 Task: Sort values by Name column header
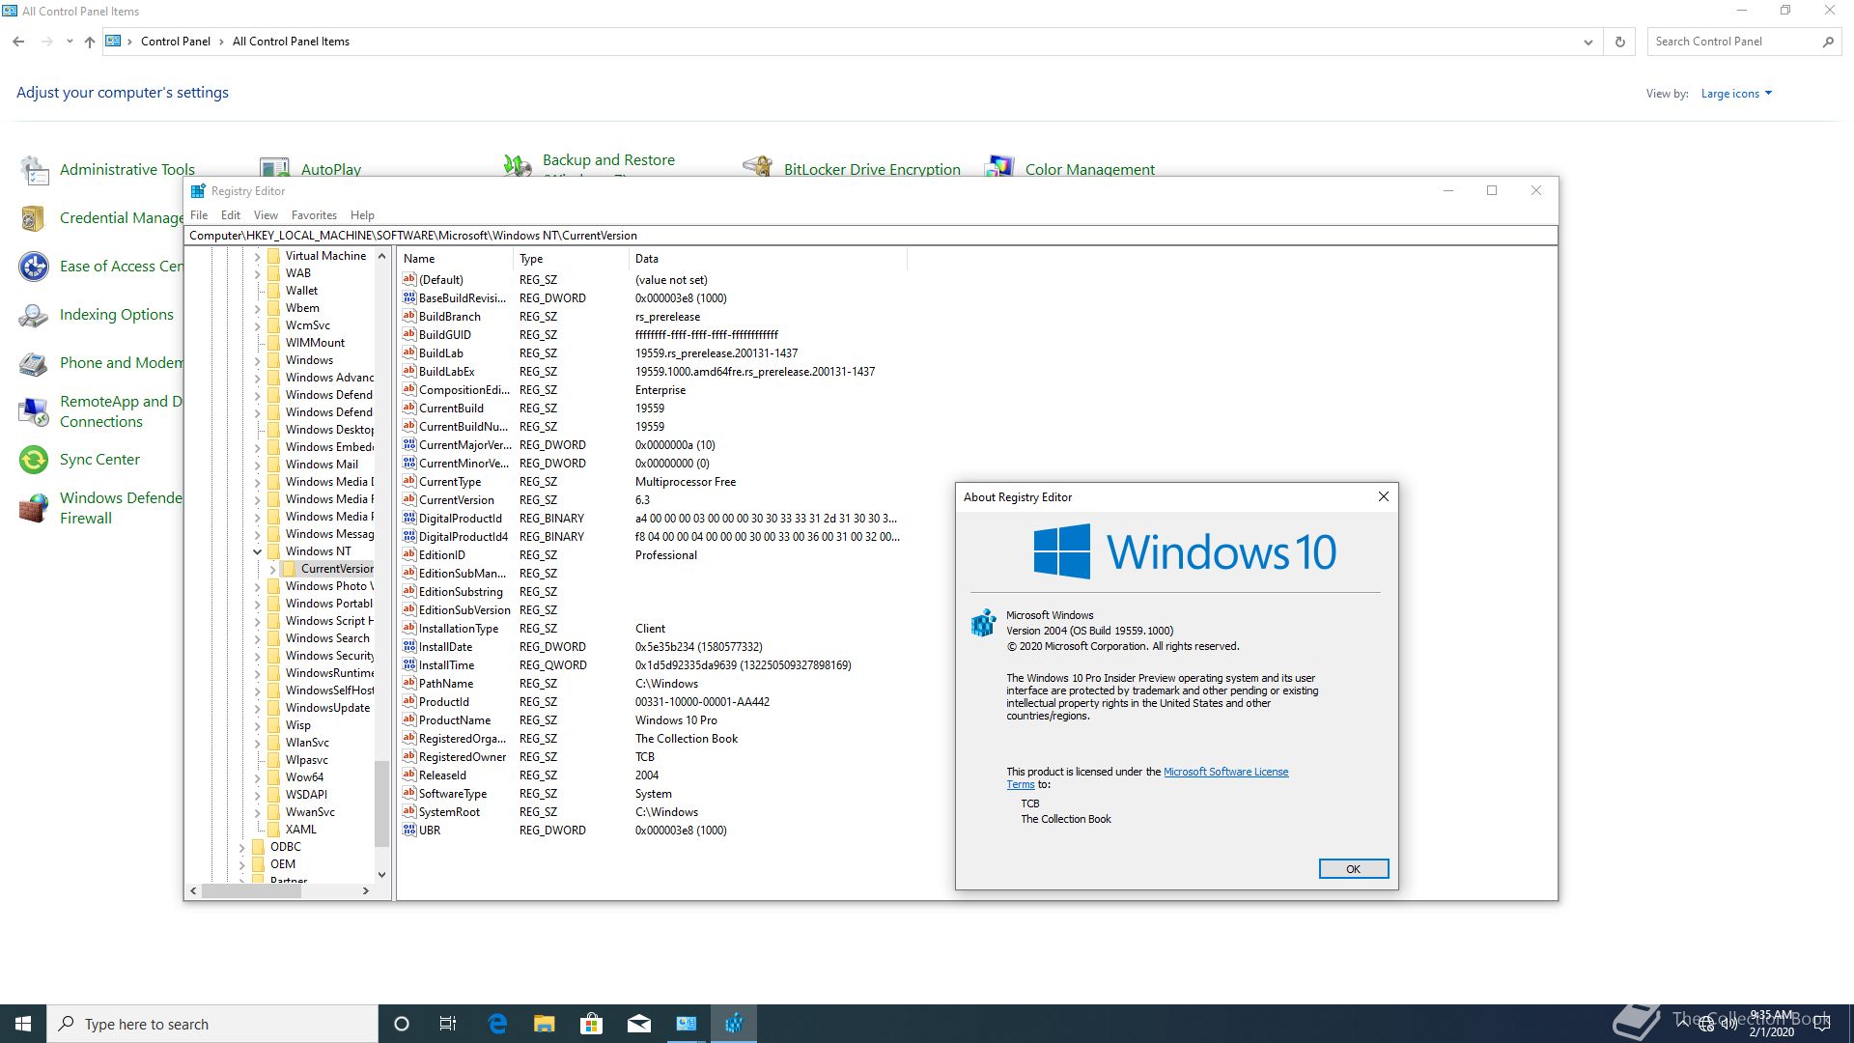[455, 259]
